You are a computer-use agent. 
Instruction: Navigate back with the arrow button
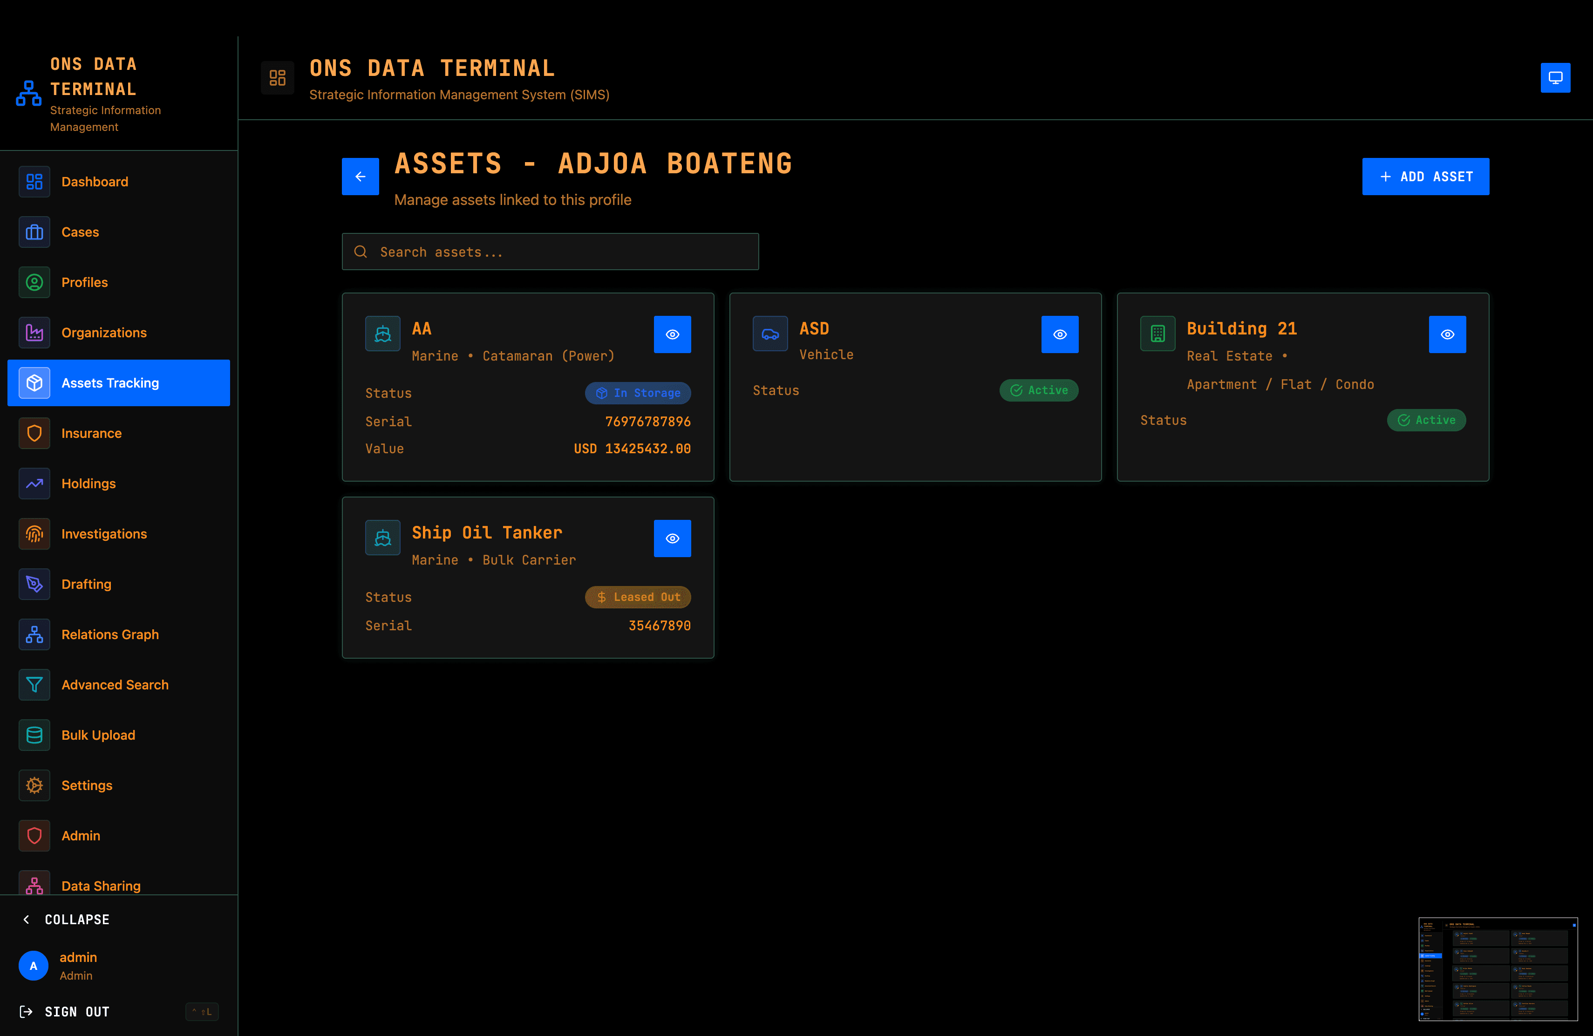(360, 176)
